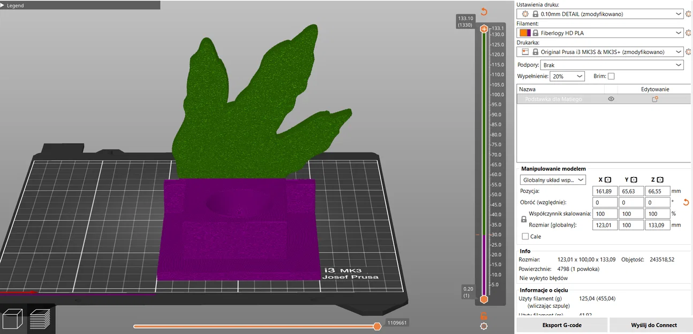Click the printer icon in Drukarka preset
Image resolution: width=693 pixels, height=334 pixels.
525,52
